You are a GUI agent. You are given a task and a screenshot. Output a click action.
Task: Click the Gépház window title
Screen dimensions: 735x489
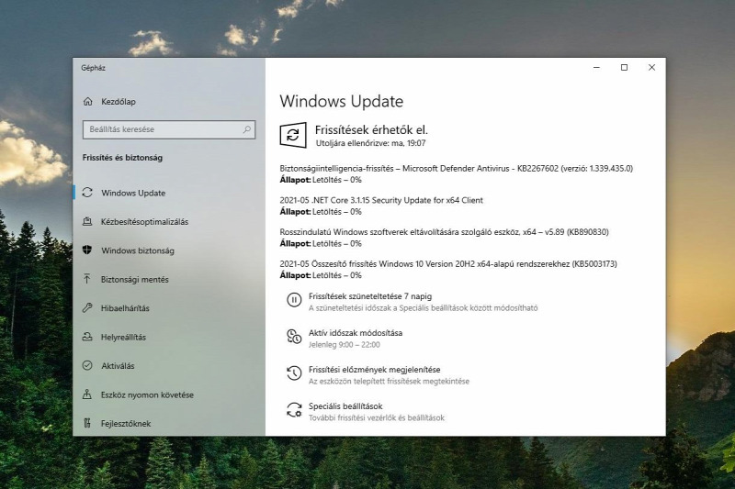click(x=93, y=68)
